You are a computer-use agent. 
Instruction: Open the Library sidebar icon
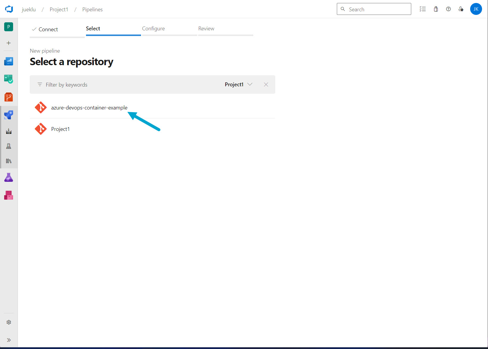[9, 161]
